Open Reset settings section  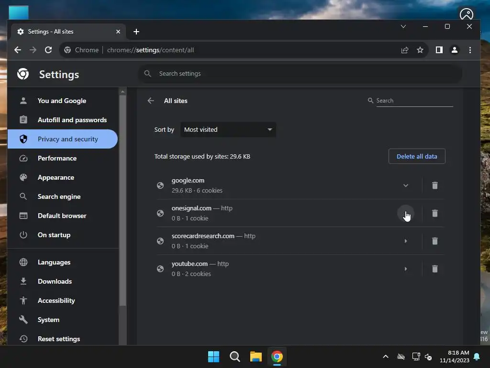click(x=59, y=339)
